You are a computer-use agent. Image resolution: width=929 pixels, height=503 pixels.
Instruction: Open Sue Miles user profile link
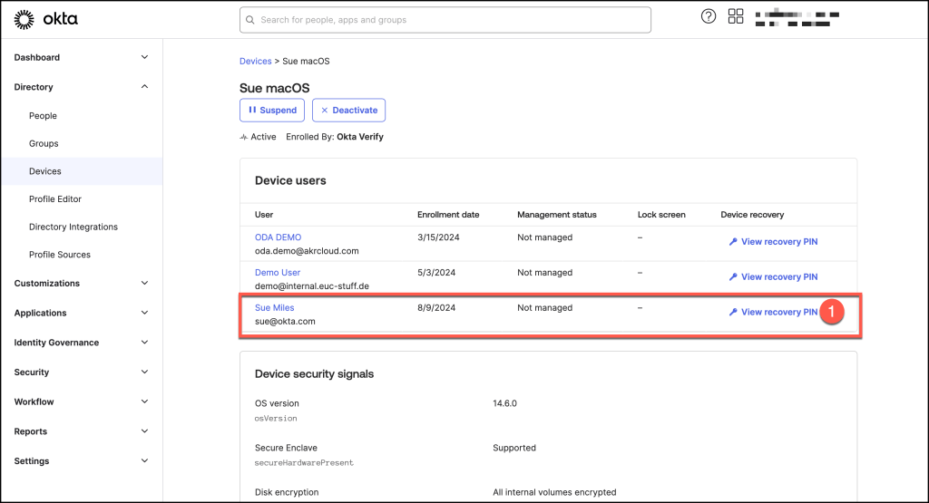pos(274,308)
